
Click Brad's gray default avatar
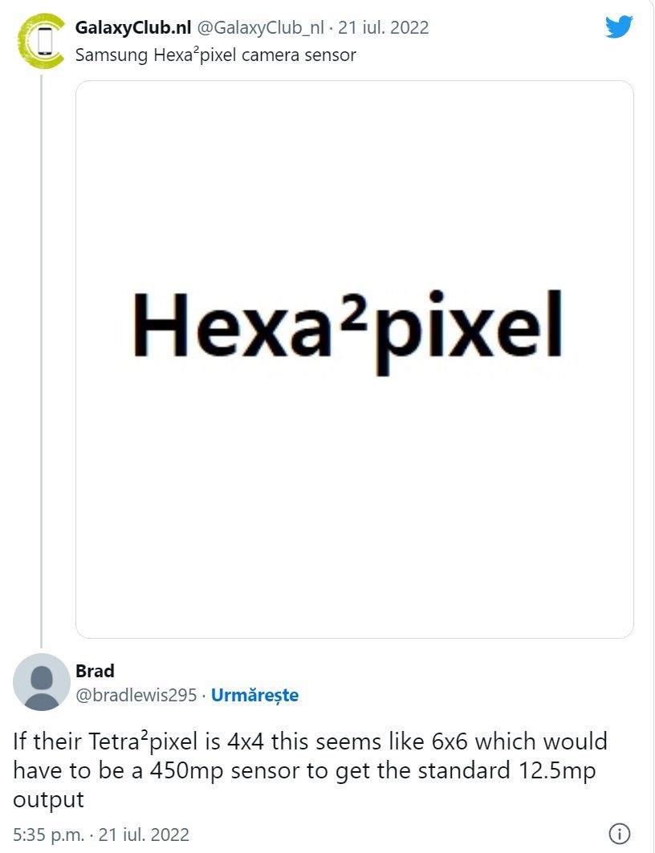click(x=41, y=681)
